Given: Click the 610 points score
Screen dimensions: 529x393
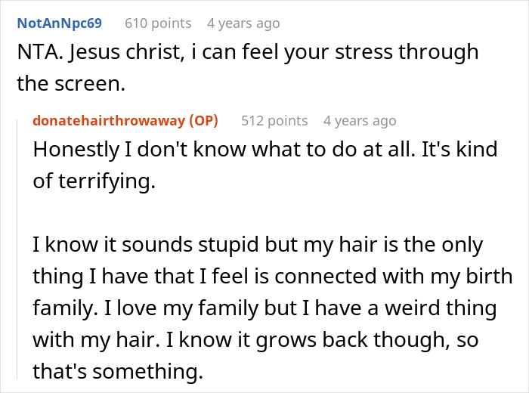Looking at the screenshot, I should pos(158,23).
